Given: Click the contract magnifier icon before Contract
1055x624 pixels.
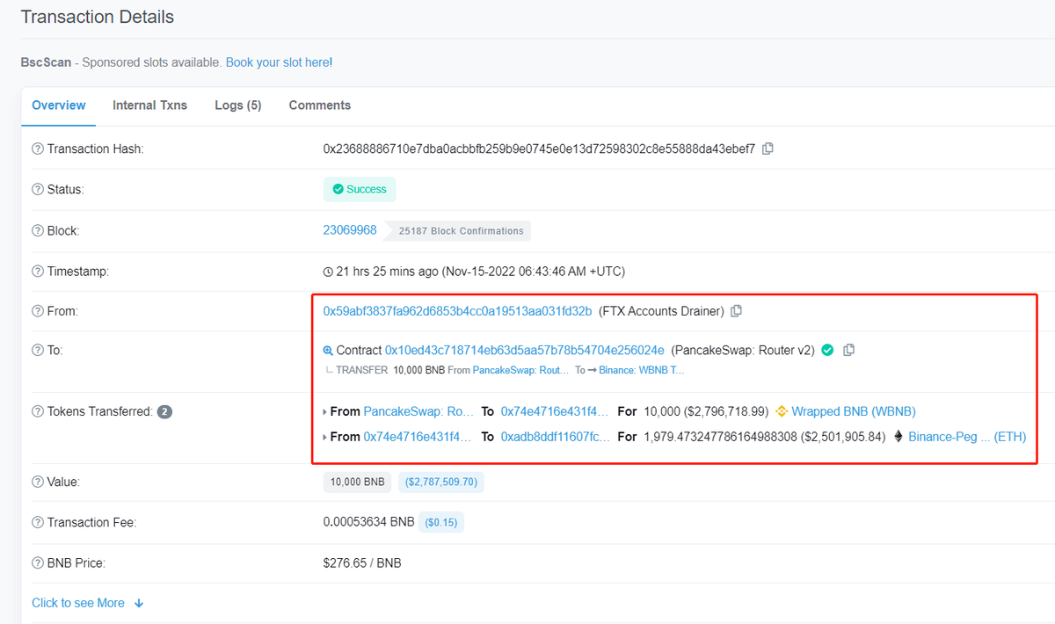Looking at the screenshot, I should [328, 350].
